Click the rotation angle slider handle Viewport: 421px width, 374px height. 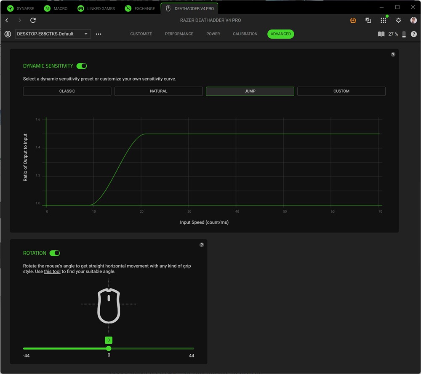click(109, 348)
